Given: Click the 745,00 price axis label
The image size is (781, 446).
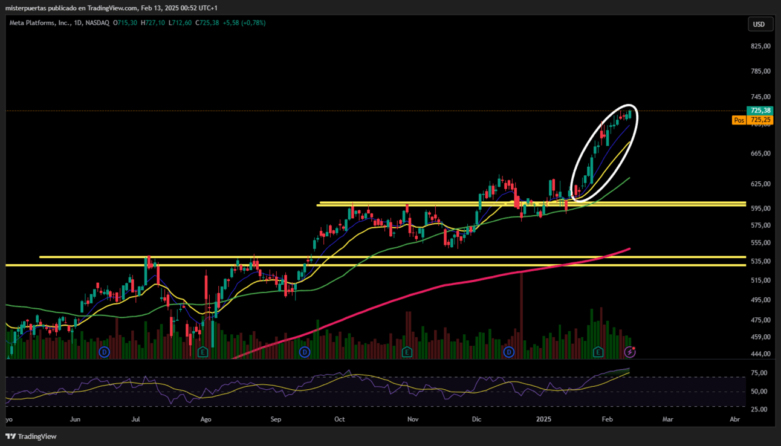Looking at the screenshot, I should 760,97.
